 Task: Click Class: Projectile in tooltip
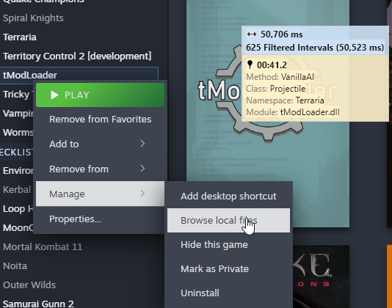(276, 89)
